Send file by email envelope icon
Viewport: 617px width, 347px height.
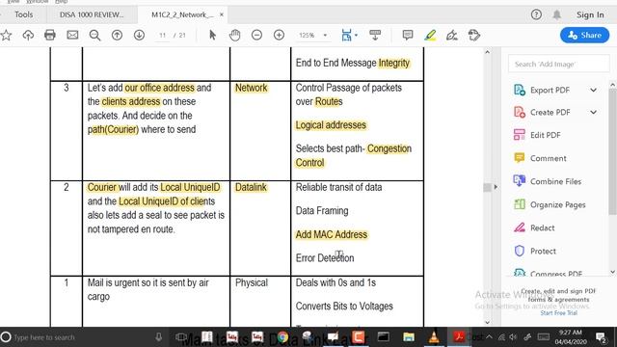(72, 35)
